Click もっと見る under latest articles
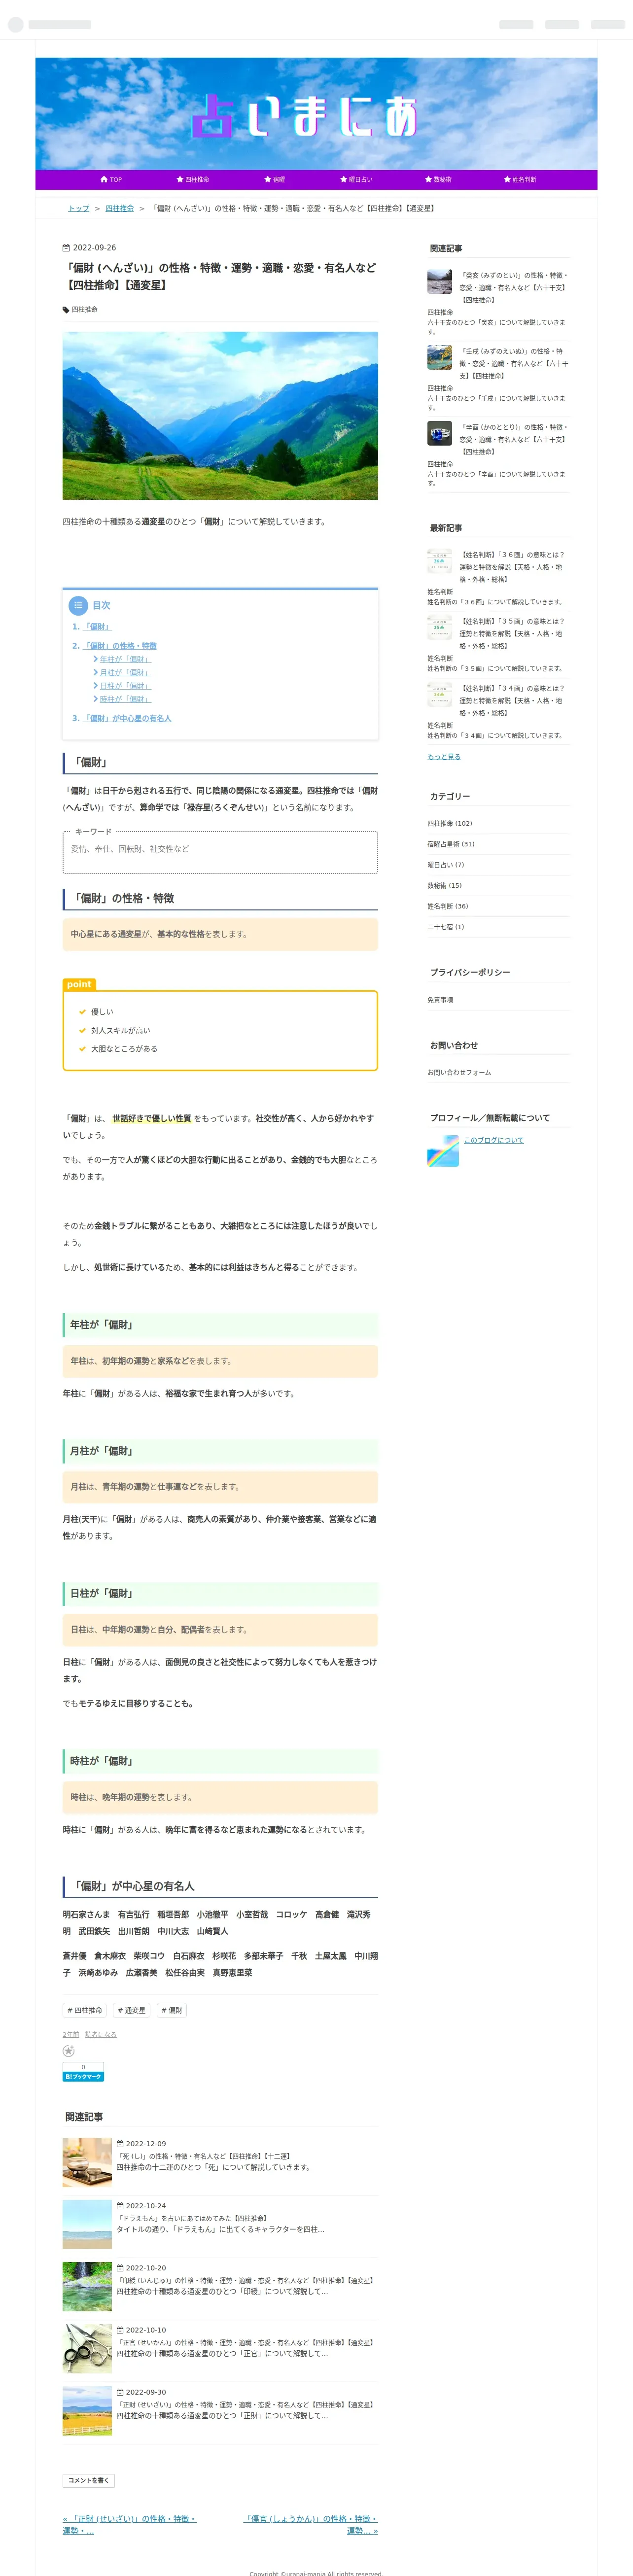 [x=444, y=757]
